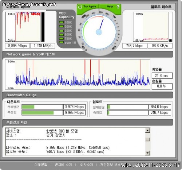This screenshot has height=170, width=182.
Task: Click the latency ping graph
Action: coord(78,74)
